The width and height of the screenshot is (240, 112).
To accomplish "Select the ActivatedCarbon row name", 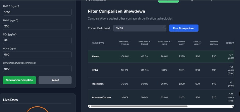I will (x=101, y=97).
